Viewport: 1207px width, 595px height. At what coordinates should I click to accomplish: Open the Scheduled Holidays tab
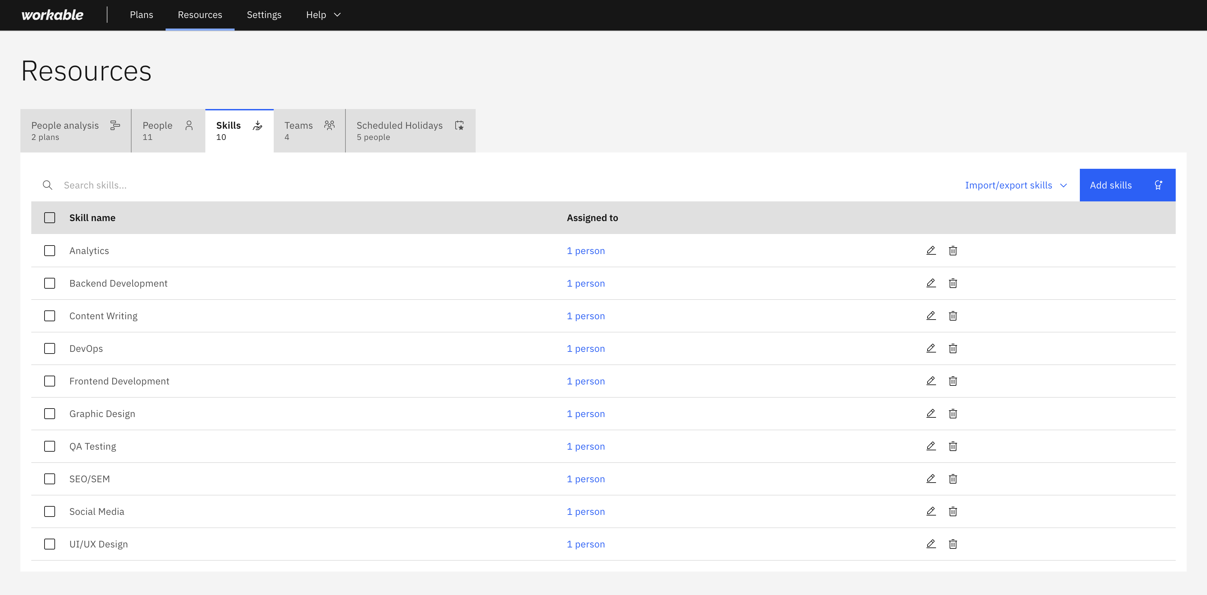pyautogui.click(x=410, y=131)
